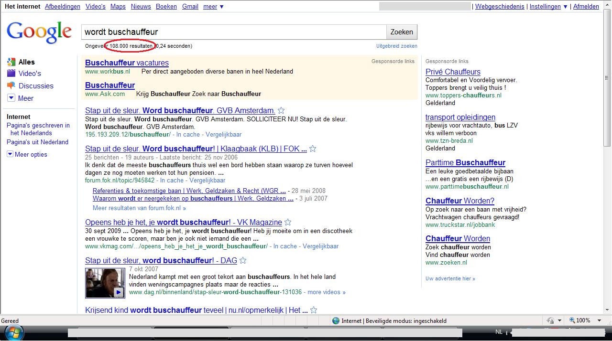Open the Instellingen dropdown arrow
This screenshot has height=341, width=612.
(565, 7)
